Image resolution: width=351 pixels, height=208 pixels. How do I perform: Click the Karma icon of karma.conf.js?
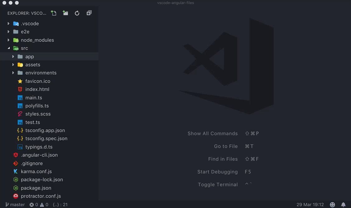pos(16,171)
